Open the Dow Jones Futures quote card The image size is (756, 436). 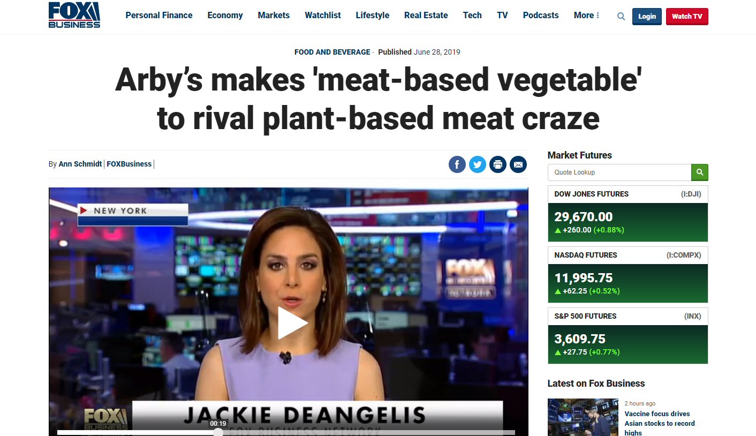[628, 214]
